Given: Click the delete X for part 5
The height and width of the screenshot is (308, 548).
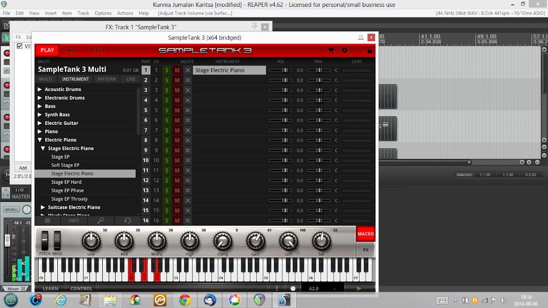Looking at the screenshot, I should coord(188,110).
